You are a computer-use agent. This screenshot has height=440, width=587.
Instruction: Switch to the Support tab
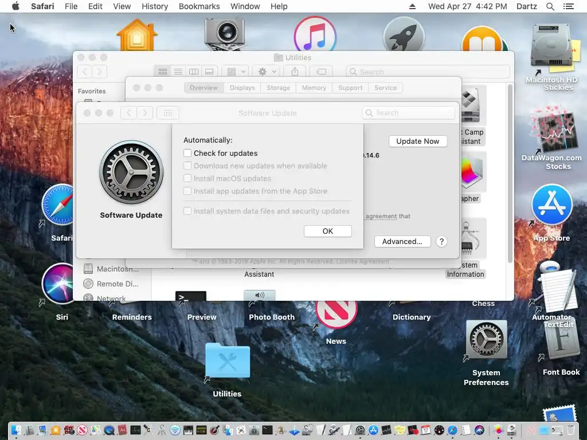(350, 88)
